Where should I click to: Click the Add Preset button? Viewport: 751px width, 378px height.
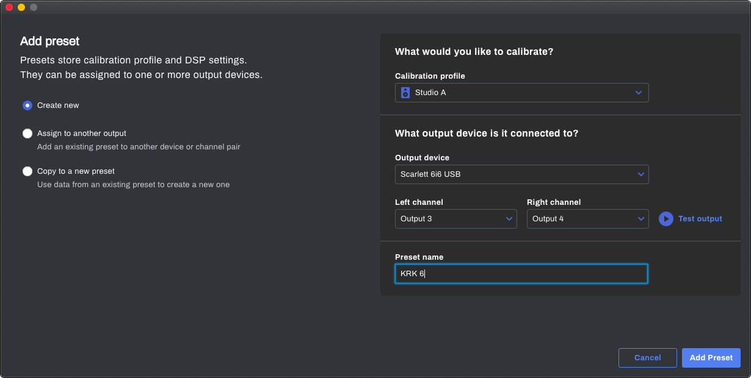click(x=711, y=358)
